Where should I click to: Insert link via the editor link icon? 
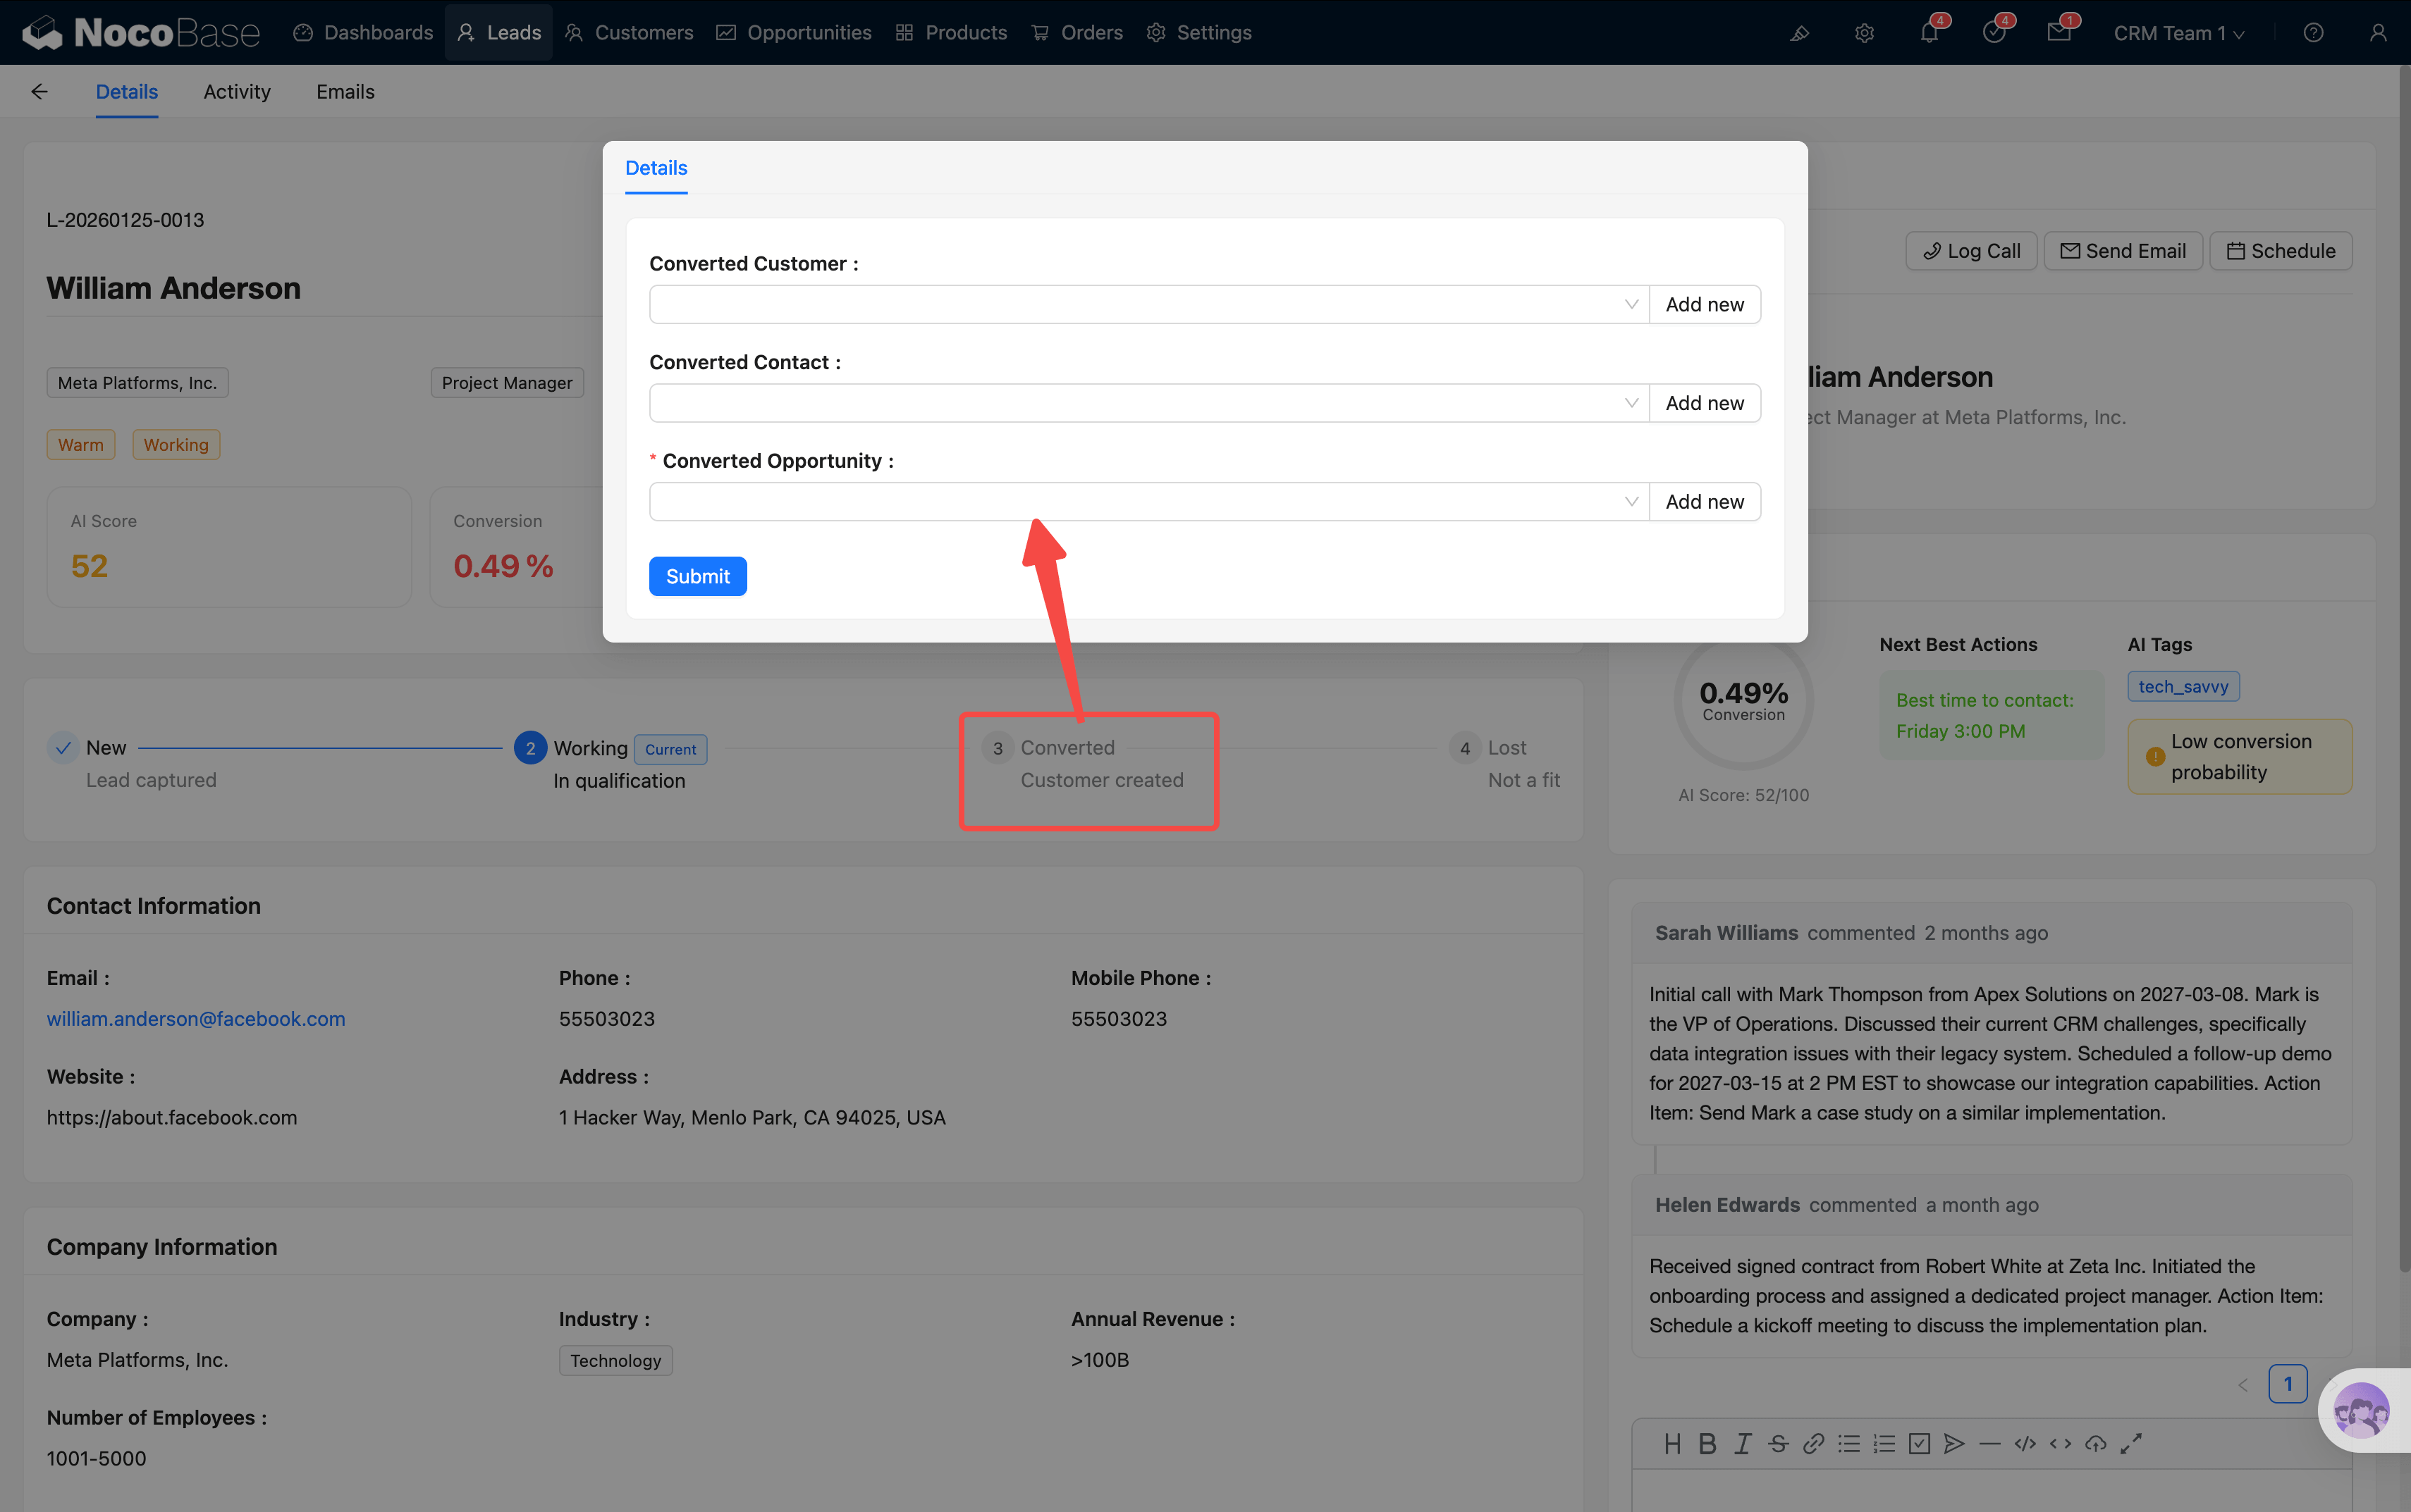tap(1812, 1443)
